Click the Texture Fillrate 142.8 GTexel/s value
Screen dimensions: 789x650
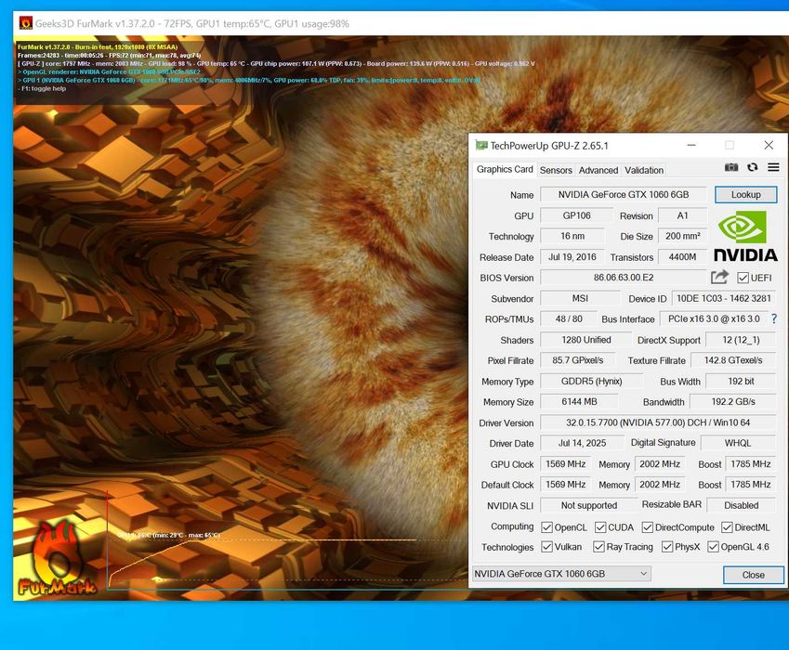coord(733,360)
